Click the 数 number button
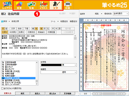The image size is (129, 96). (60, 28)
